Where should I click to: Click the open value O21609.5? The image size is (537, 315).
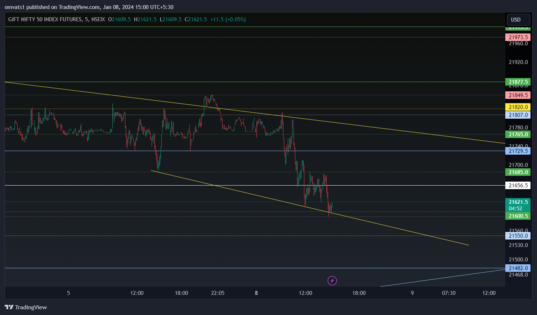[120, 19]
